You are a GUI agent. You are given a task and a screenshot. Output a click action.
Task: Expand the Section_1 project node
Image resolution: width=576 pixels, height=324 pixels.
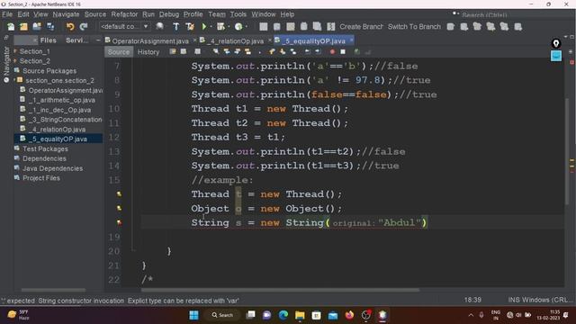(x=15, y=51)
